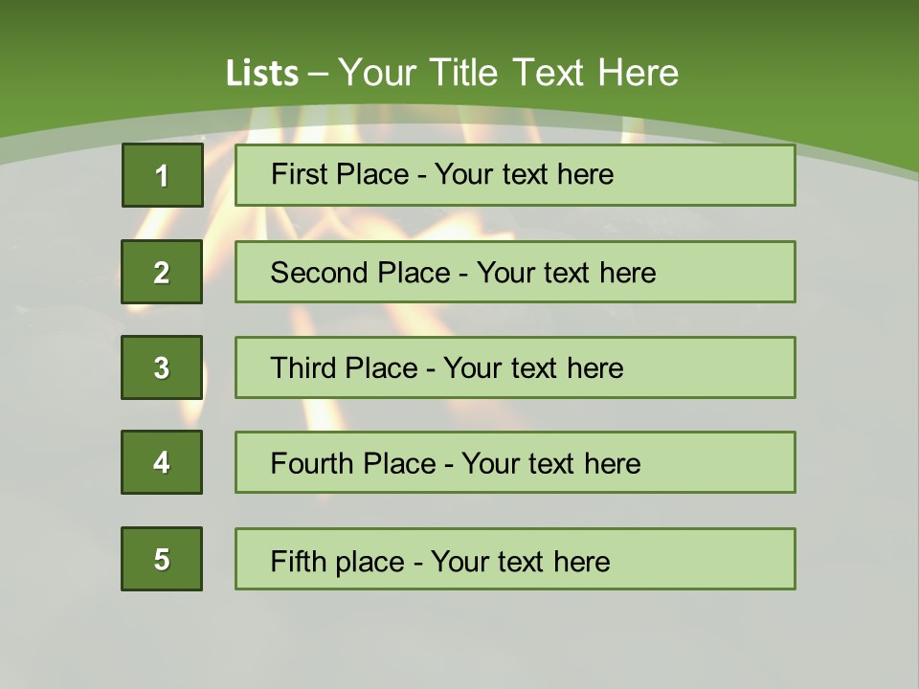Click the number 5 green box
919x689 pixels.
pos(162,559)
